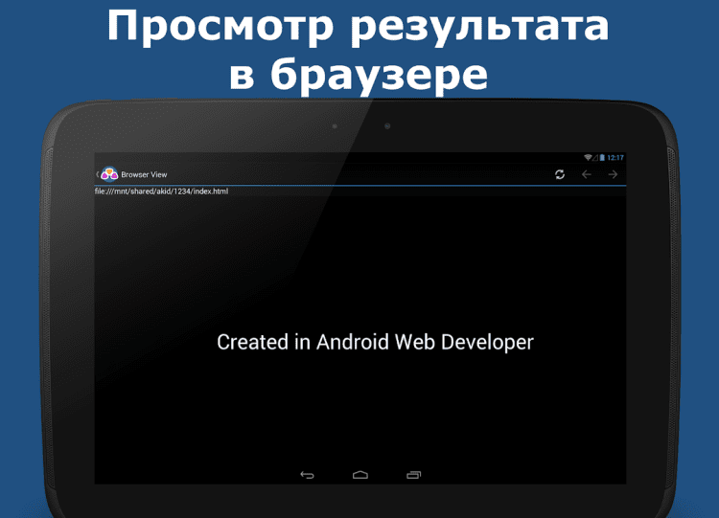Click the в браузере heading line
This screenshot has height=518, width=719.
[359, 74]
